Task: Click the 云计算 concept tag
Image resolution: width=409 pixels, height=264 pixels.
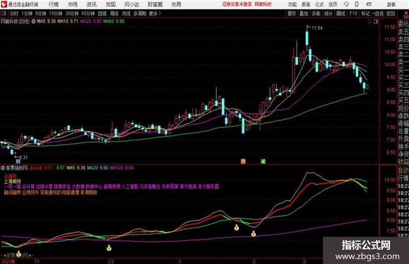Action: (x=28, y=187)
